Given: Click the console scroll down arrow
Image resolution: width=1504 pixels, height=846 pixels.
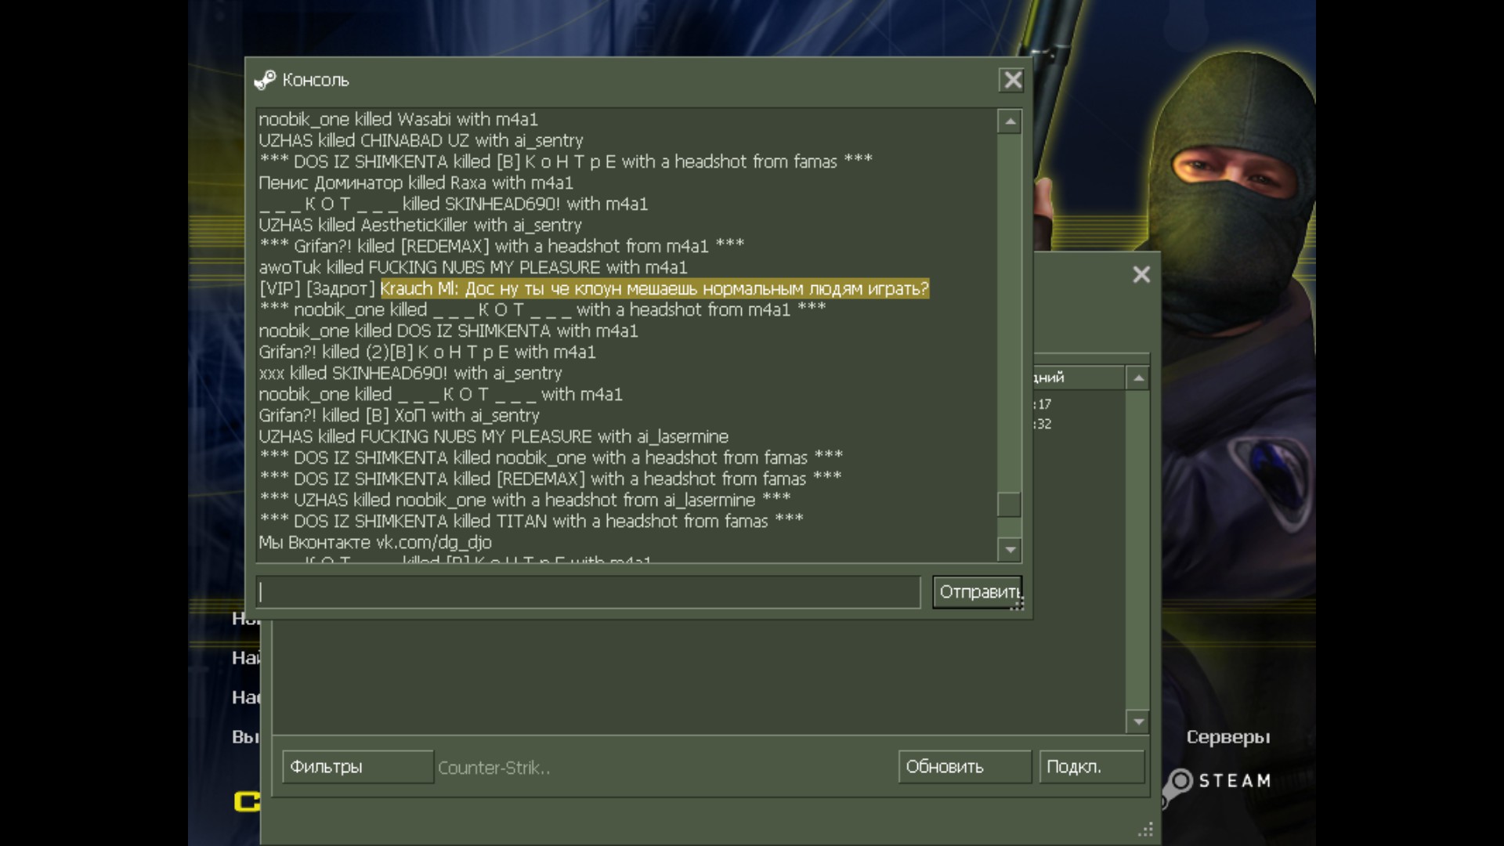Looking at the screenshot, I should click(1010, 550).
